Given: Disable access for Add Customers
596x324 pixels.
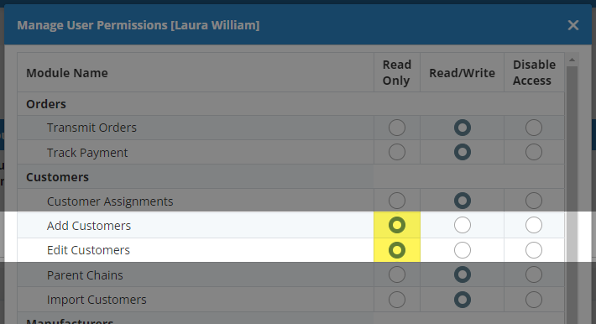Looking at the screenshot, I should point(534,225).
